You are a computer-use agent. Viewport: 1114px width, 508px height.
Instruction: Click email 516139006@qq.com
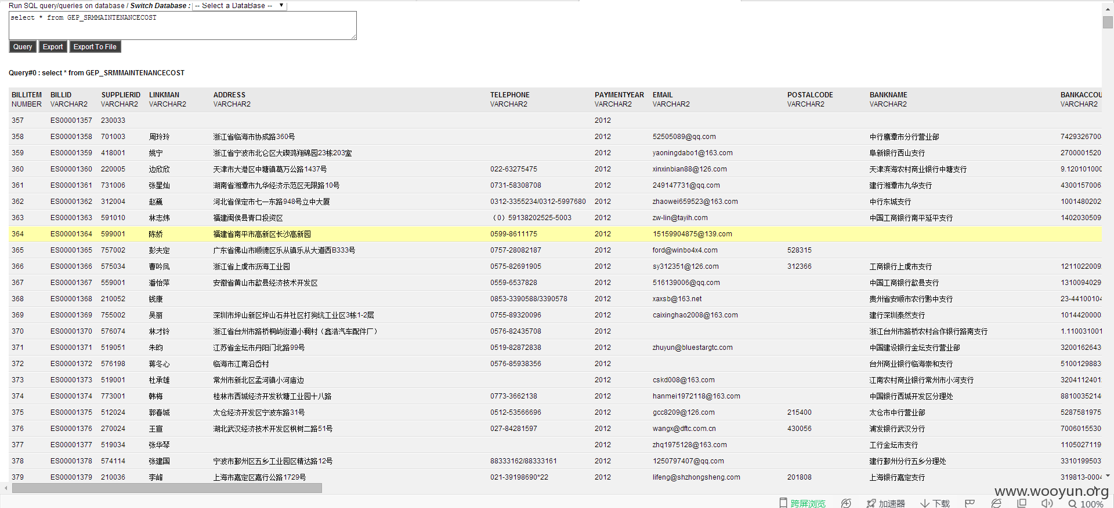[x=686, y=283]
